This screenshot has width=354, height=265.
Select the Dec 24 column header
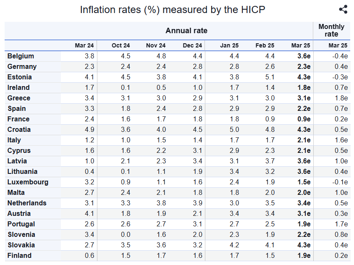pyautogui.click(x=193, y=45)
